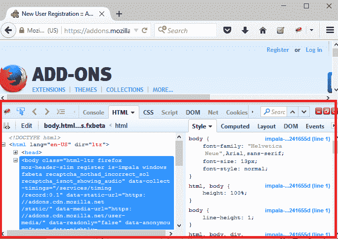Viewport: 338px width, 239px height.
Task: Click Firebug panel back history arrow
Action: [x=34, y=112]
